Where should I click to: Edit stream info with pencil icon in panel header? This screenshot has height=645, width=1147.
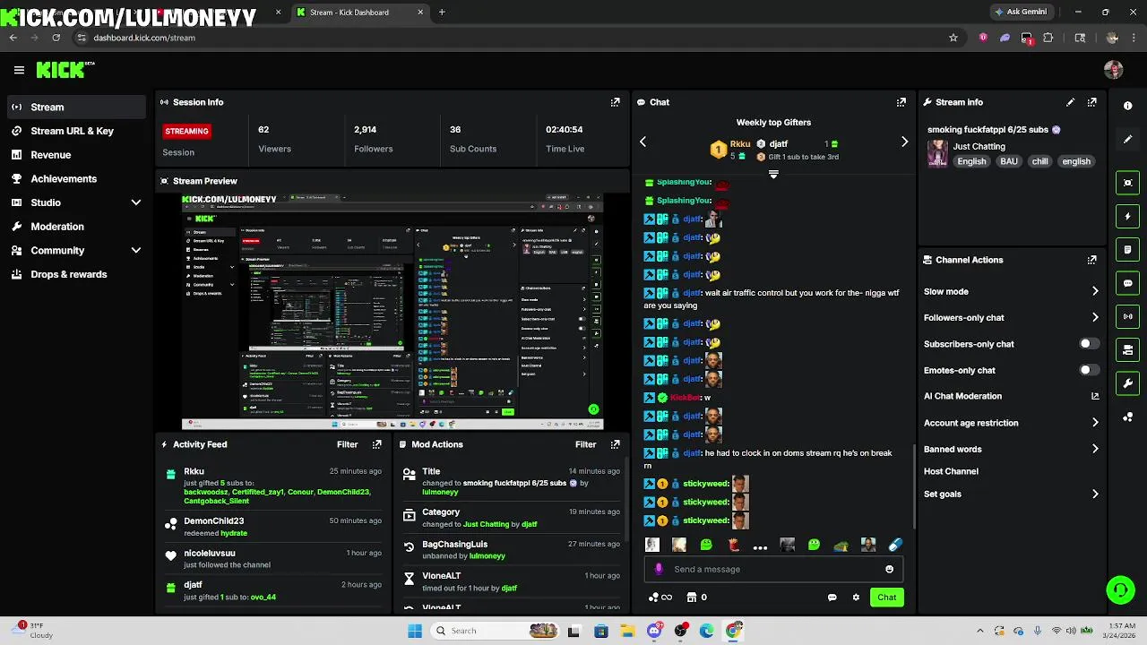pyautogui.click(x=1070, y=102)
